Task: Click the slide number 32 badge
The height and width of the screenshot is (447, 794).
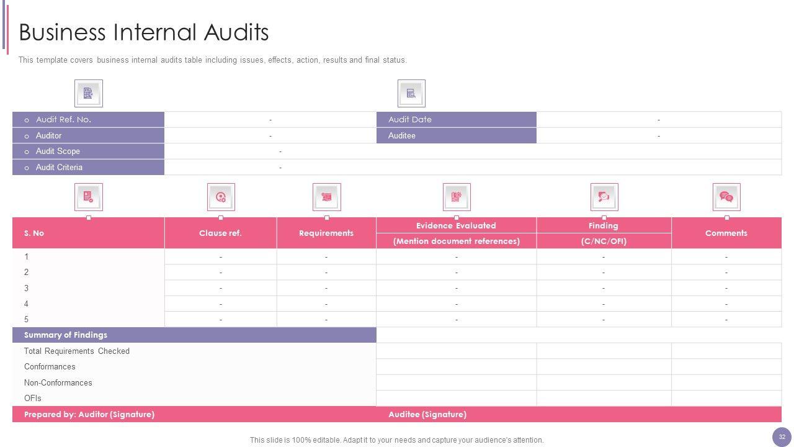Action: point(782,437)
